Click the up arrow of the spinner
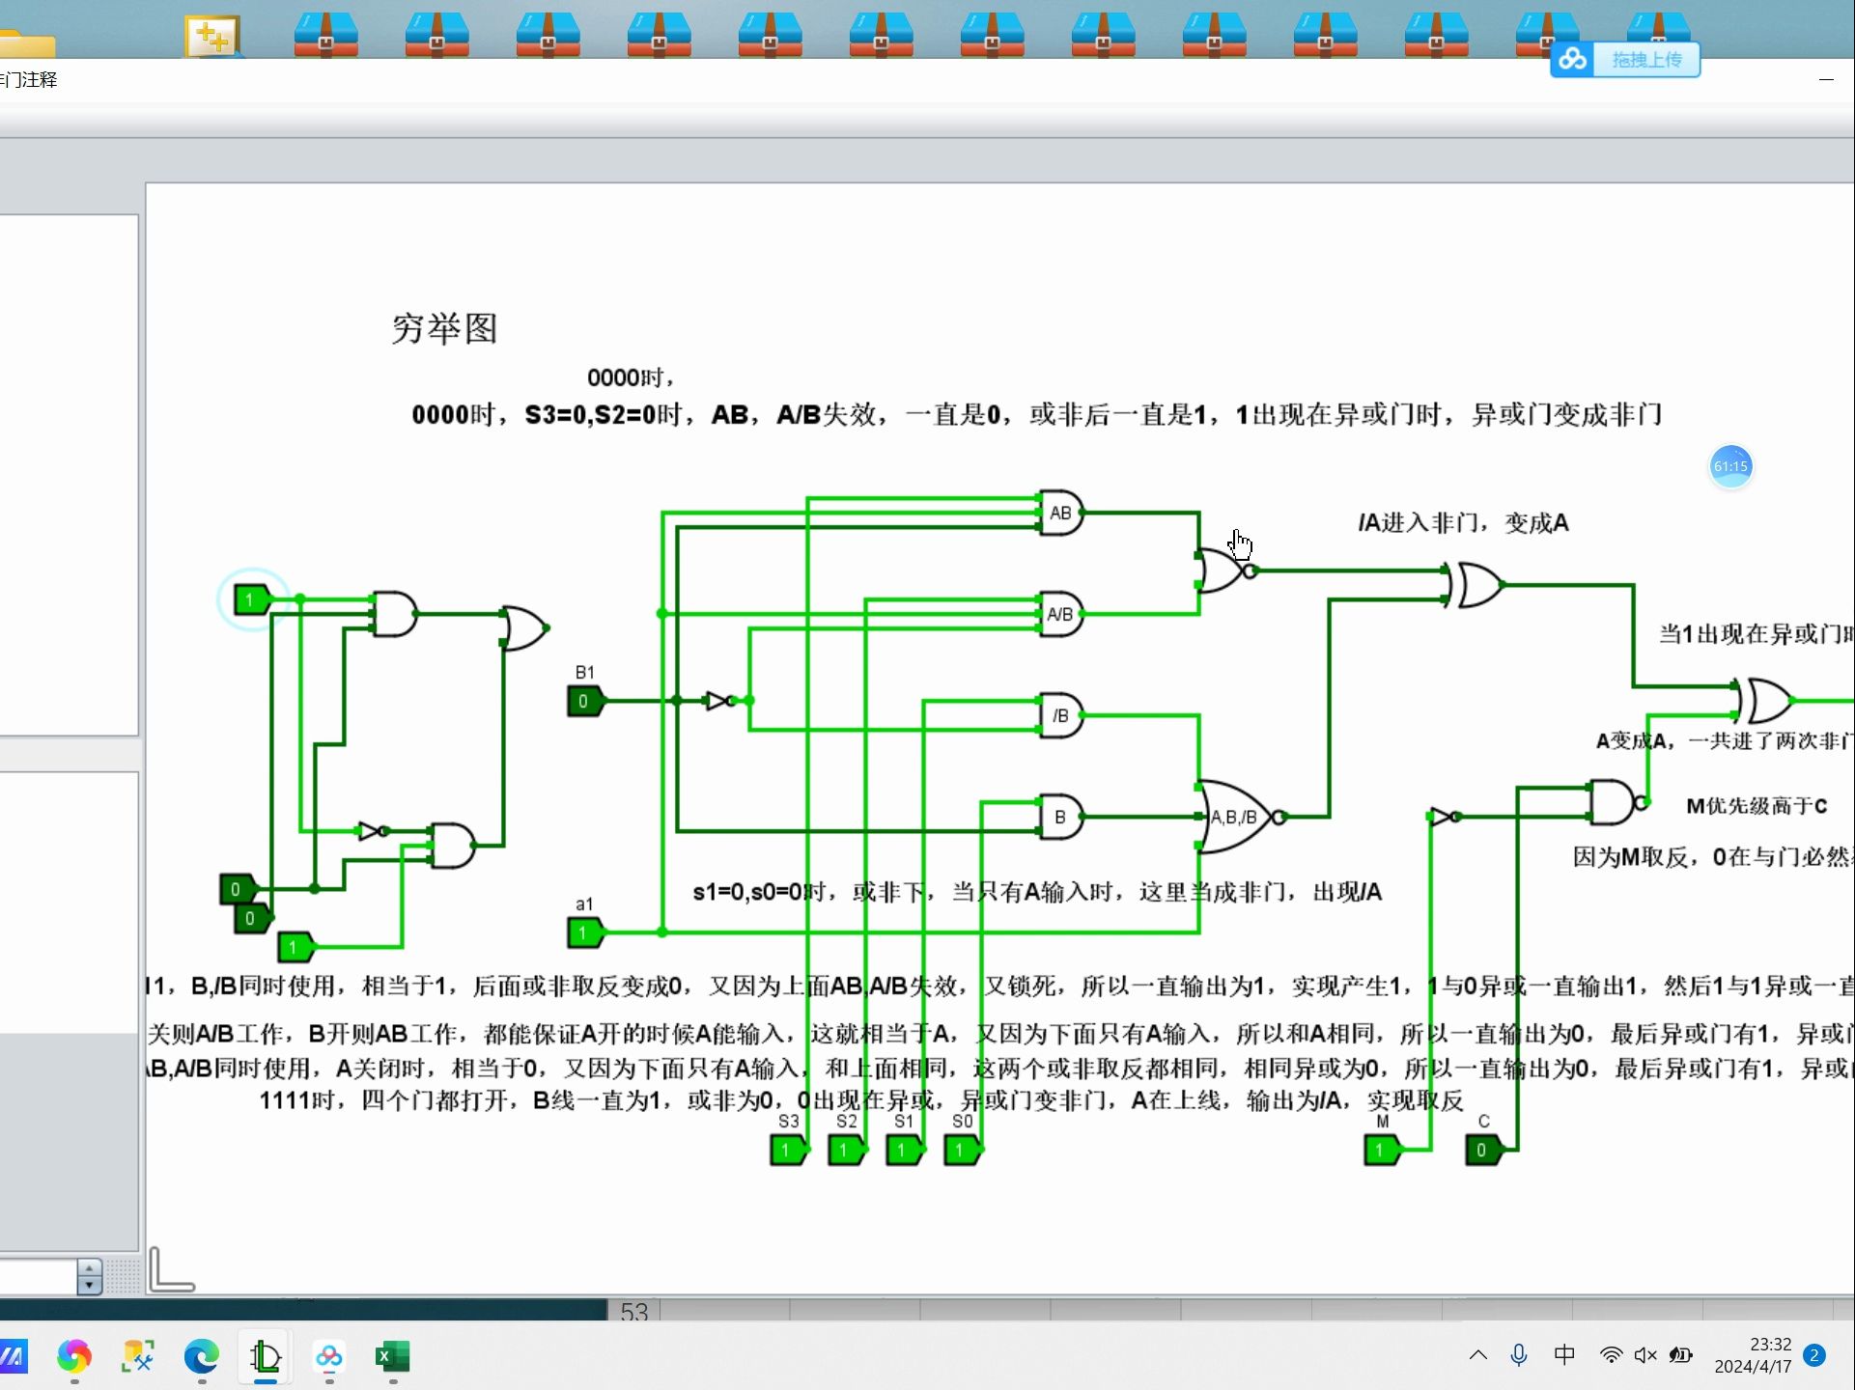Image resolution: width=1855 pixels, height=1390 pixels. [x=89, y=1267]
